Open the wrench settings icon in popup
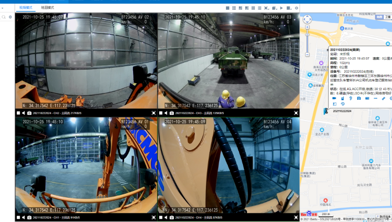Viewport: 392px width, 222px height. 383,98
